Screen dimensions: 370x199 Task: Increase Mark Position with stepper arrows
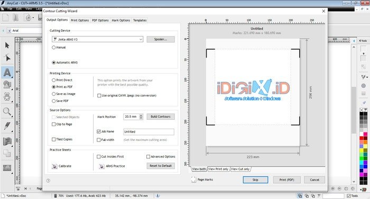click(x=141, y=116)
